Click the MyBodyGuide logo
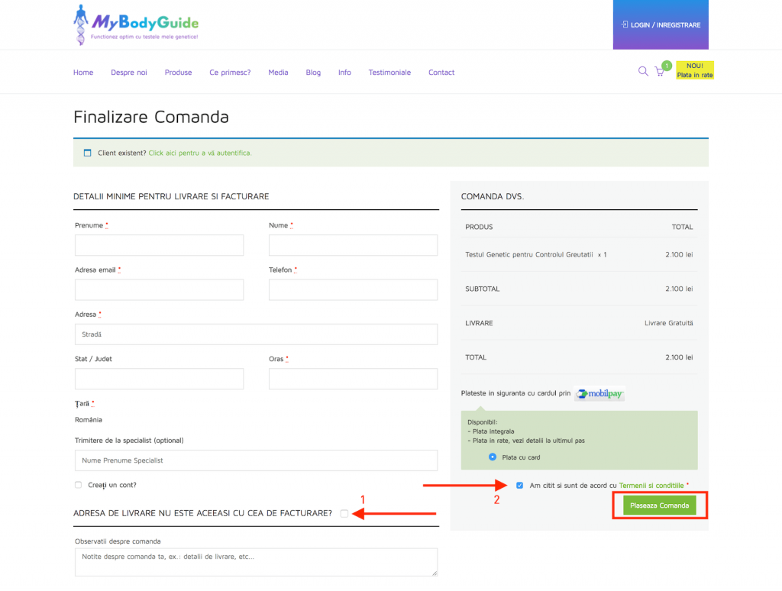This screenshot has width=782, height=591. point(136,24)
